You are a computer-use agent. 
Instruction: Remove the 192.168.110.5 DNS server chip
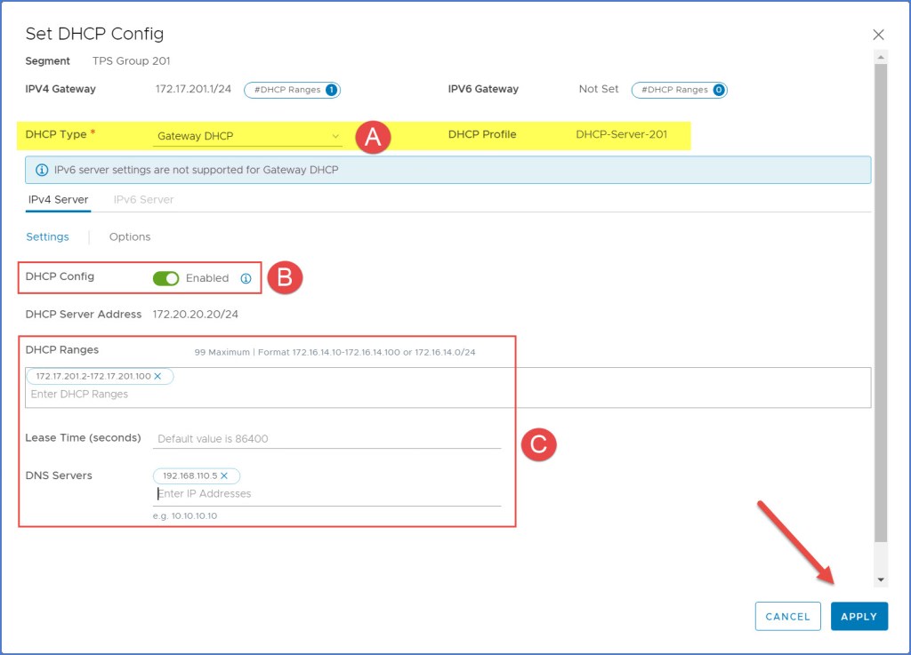(224, 476)
